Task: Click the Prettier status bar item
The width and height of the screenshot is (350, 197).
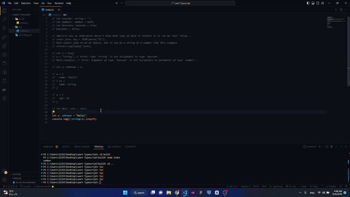Action: pyautogui.click(x=331, y=186)
